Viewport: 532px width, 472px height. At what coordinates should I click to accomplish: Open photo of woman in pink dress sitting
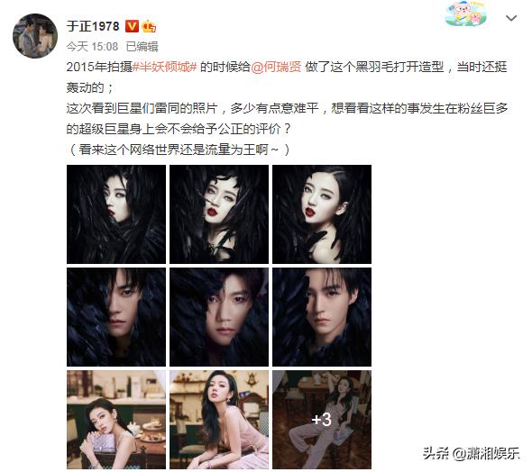click(219, 420)
